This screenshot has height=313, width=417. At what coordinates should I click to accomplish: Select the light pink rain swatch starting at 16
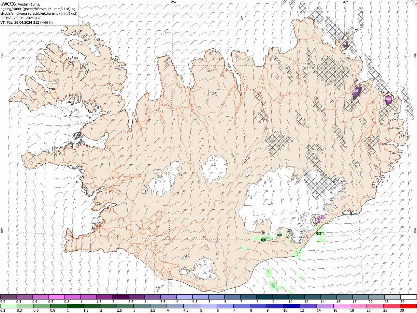coord(342,306)
